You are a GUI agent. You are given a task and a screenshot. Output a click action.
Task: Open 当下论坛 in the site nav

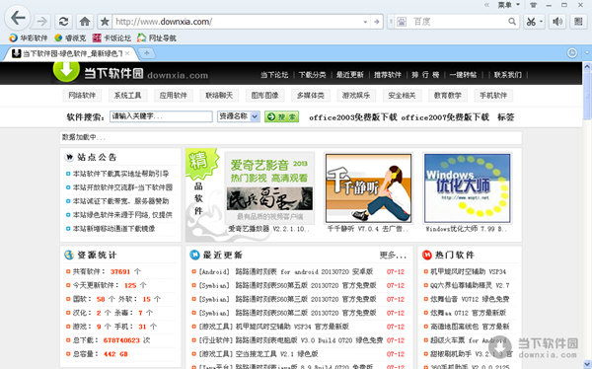coord(274,75)
